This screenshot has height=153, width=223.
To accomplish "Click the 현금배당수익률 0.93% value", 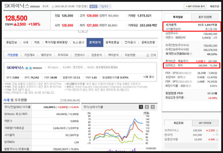I will [124, 78].
